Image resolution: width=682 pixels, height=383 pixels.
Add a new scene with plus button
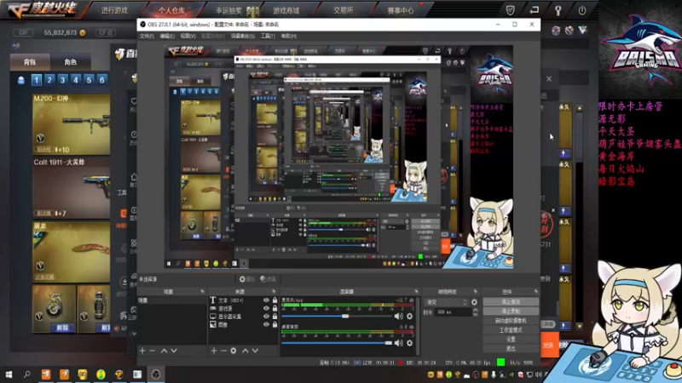142,351
